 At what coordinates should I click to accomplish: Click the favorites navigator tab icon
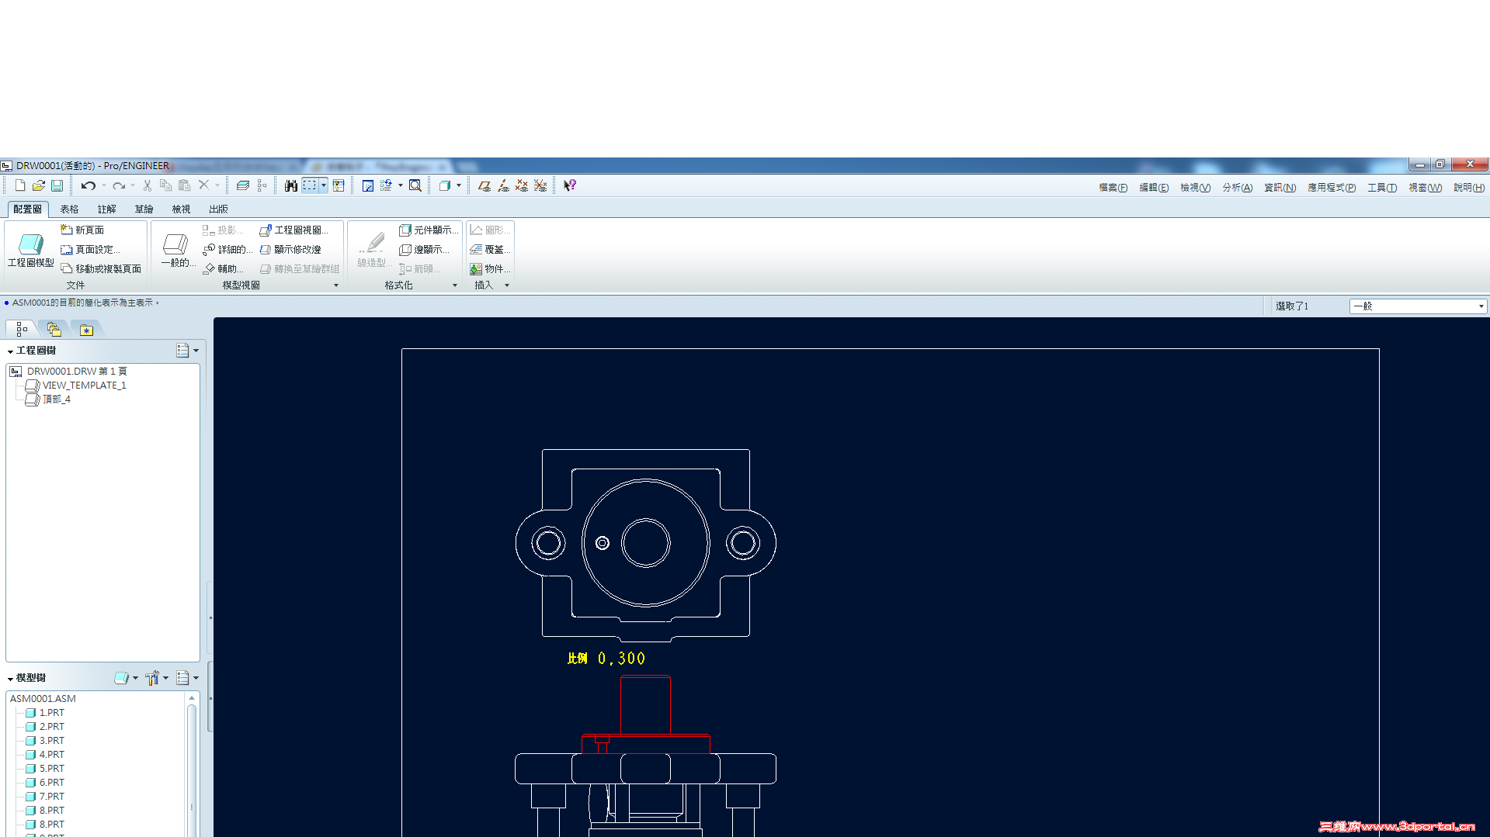click(86, 330)
